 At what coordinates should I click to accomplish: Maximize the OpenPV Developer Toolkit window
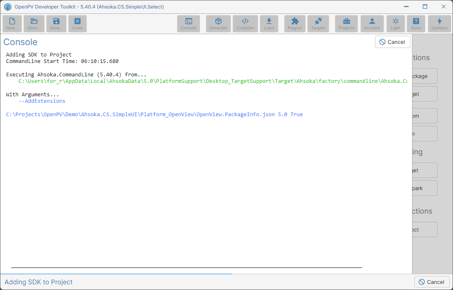click(425, 6)
